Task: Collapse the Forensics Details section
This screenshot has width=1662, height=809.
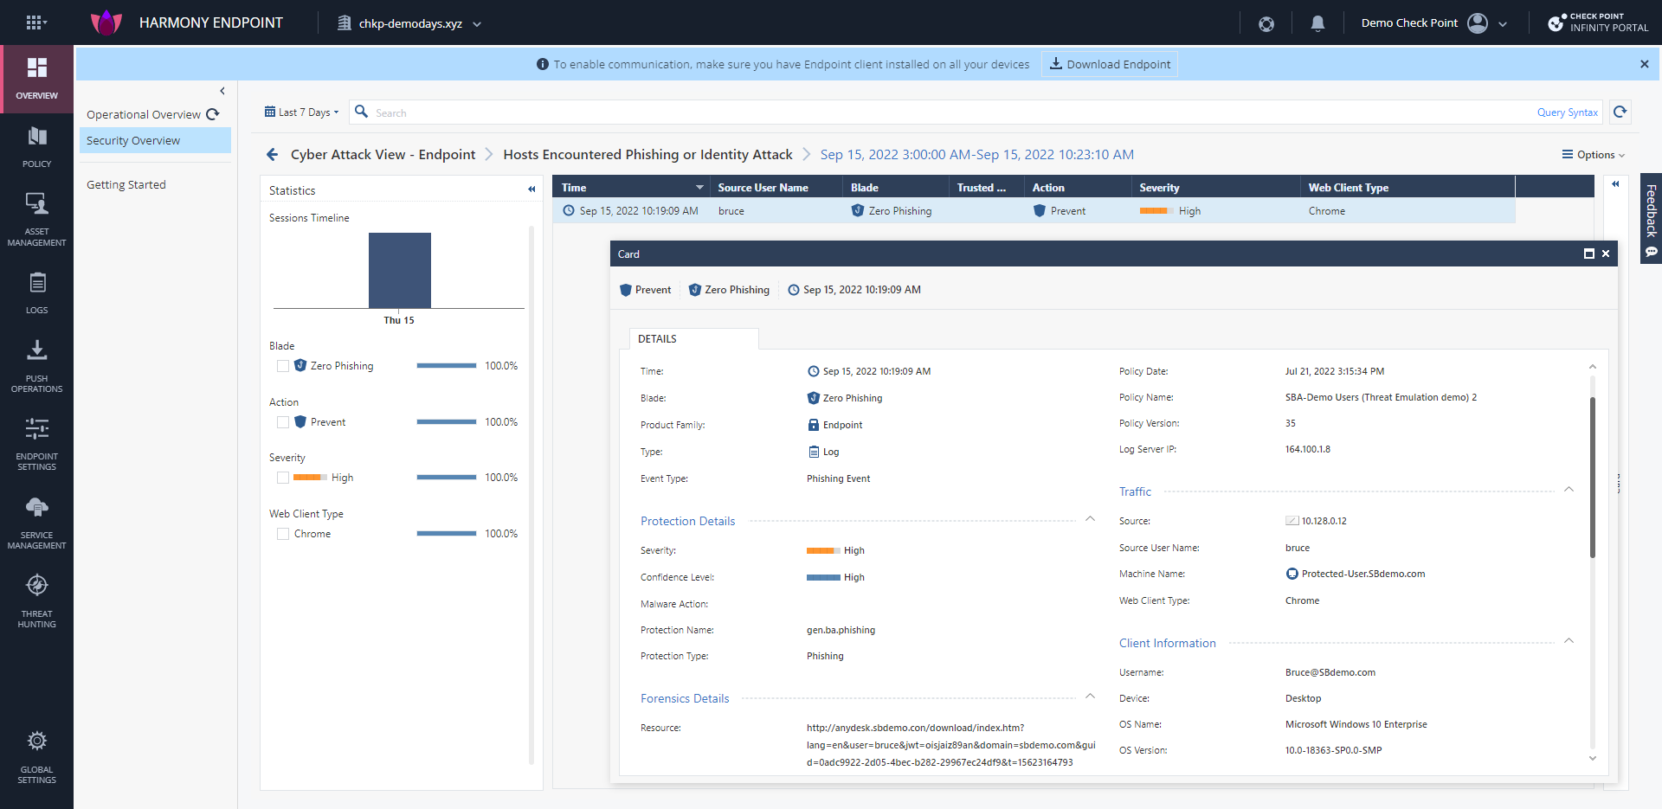Action: tap(1090, 697)
